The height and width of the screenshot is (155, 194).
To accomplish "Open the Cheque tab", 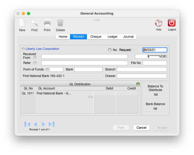I will 96,37.
